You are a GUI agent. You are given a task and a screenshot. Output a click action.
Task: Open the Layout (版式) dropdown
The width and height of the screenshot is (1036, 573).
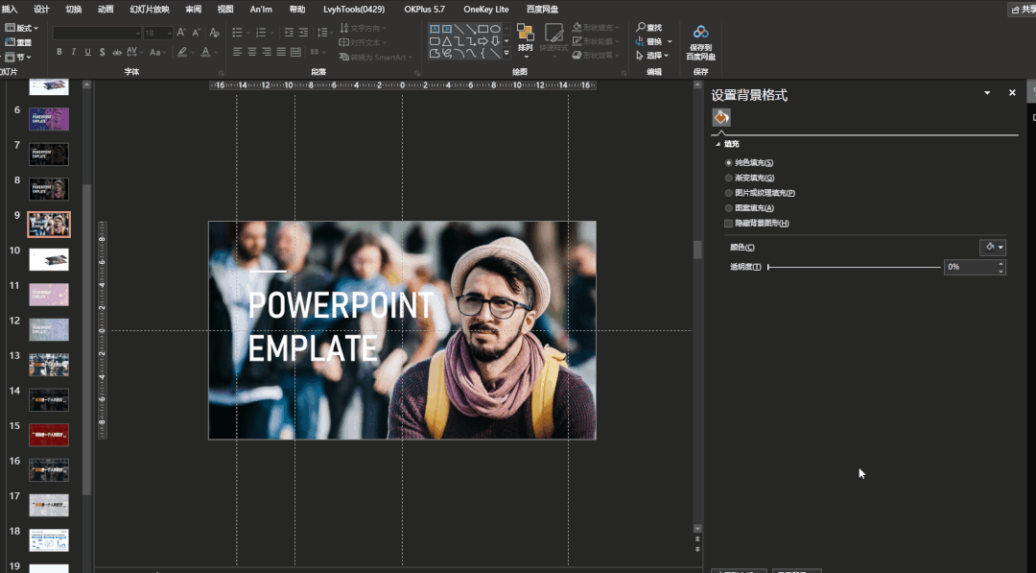click(x=21, y=28)
